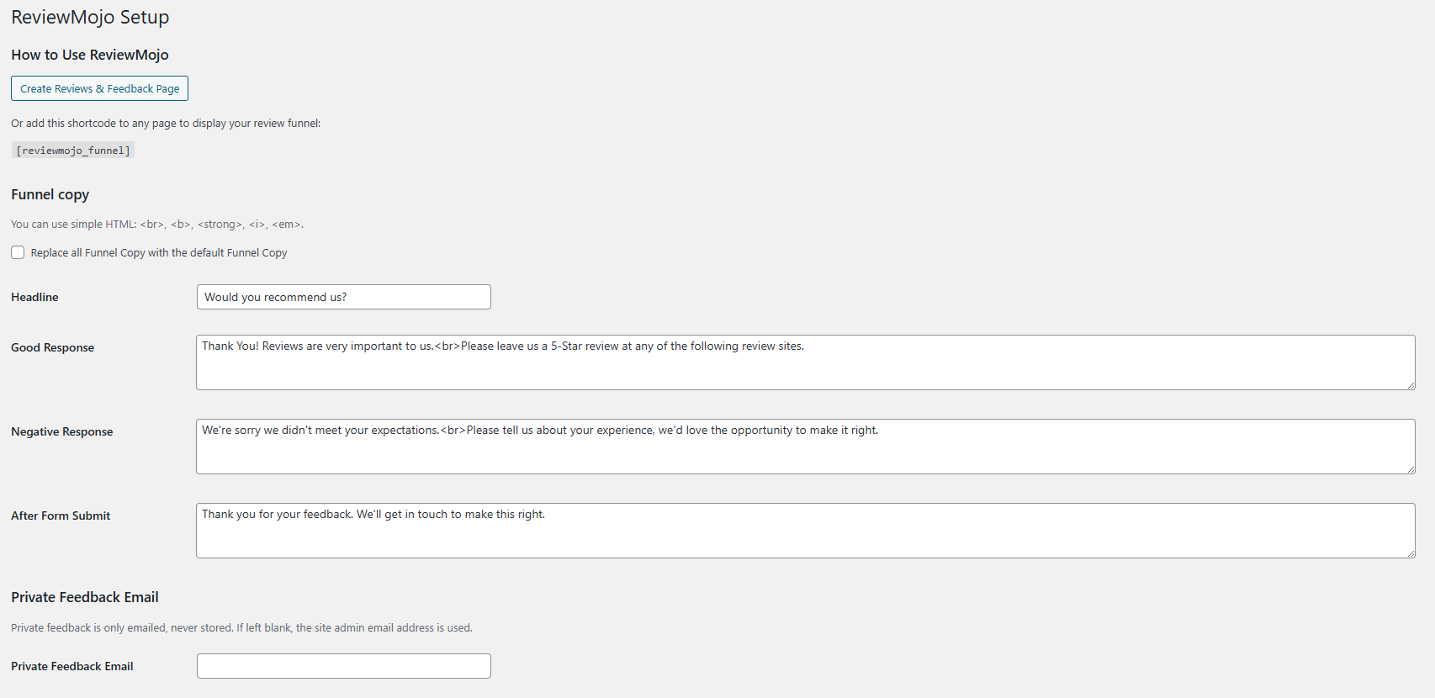Image resolution: width=1435 pixels, height=698 pixels.
Task: Enable the Replace all Funnel Copy checkbox
Action: pos(18,252)
